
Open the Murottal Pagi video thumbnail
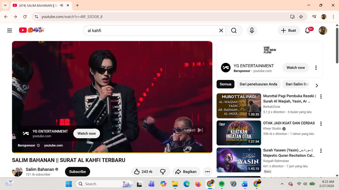(x=239, y=106)
